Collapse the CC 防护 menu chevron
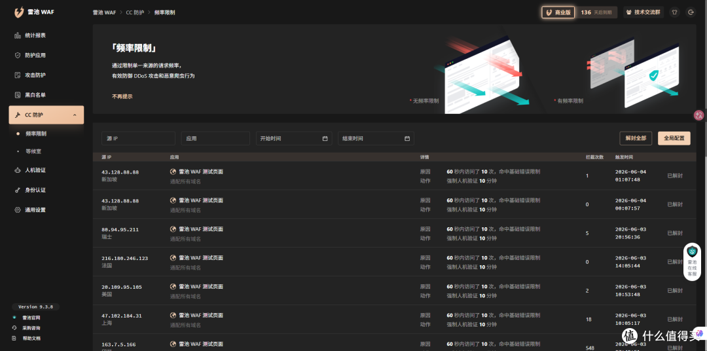The image size is (707, 351). pos(75,115)
